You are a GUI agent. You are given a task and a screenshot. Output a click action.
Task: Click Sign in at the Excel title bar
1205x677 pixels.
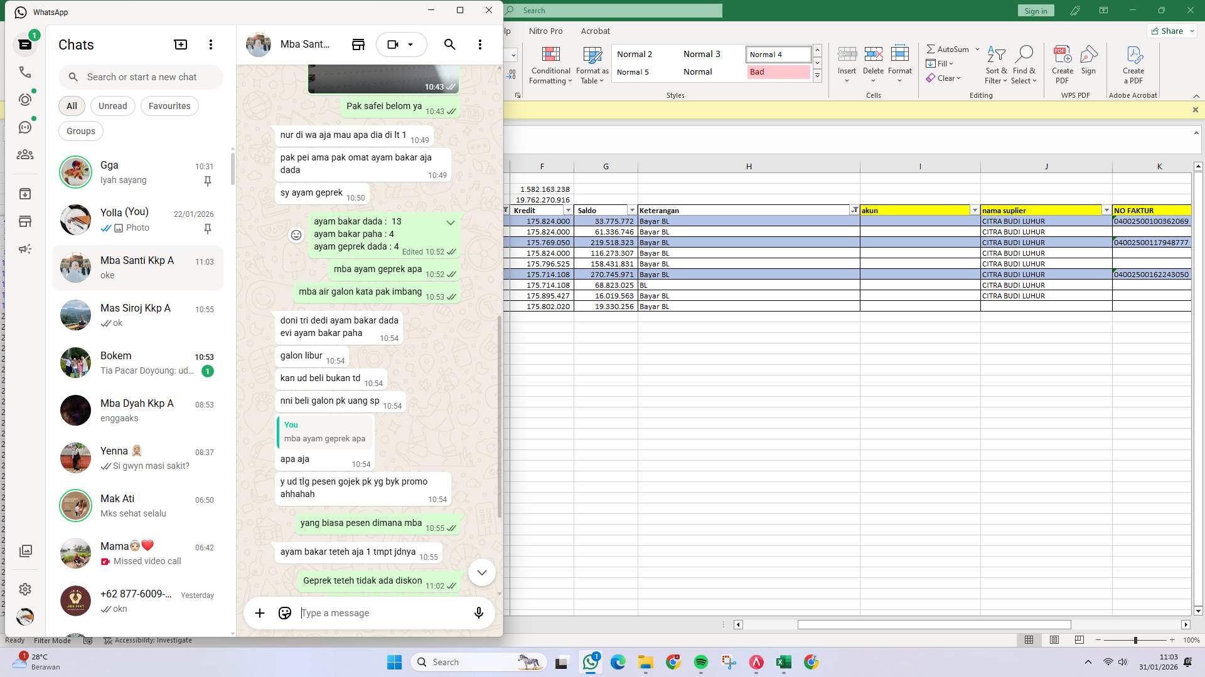[x=1036, y=10]
